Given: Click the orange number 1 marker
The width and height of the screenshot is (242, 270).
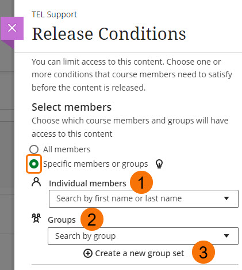Looking at the screenshot, I should 141,182.
